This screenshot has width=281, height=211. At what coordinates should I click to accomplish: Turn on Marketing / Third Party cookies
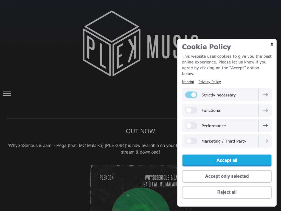191,141
